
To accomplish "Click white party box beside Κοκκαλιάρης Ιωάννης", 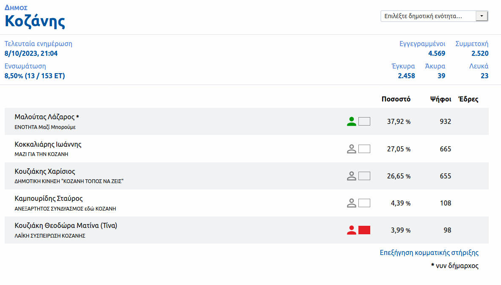I will (x=364, y=149).
